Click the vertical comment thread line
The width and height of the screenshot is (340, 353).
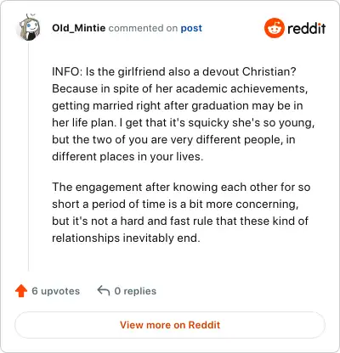(28, 155)
